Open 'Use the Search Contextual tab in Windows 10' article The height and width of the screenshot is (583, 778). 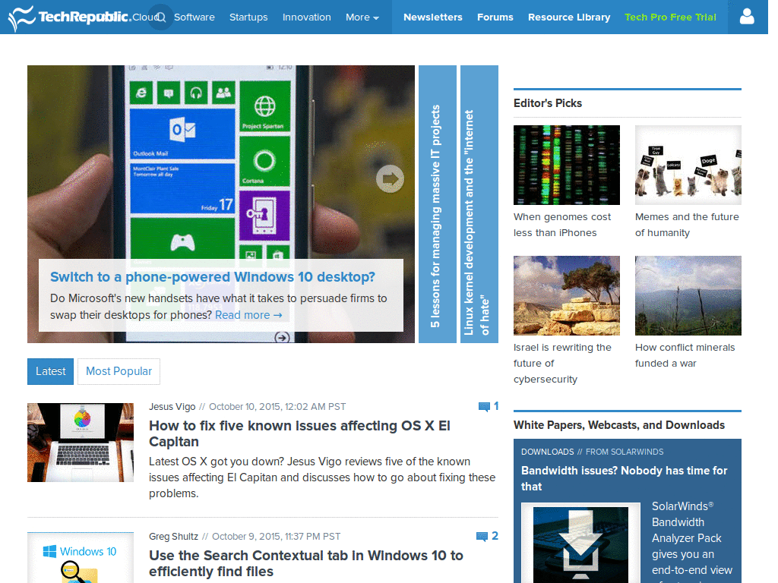click(306, 563)
